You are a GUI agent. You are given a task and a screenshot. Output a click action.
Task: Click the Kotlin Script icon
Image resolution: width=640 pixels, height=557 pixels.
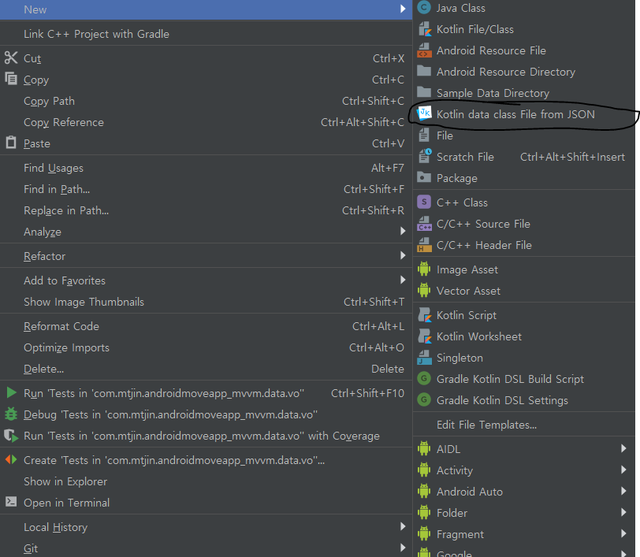coord(425,315)
